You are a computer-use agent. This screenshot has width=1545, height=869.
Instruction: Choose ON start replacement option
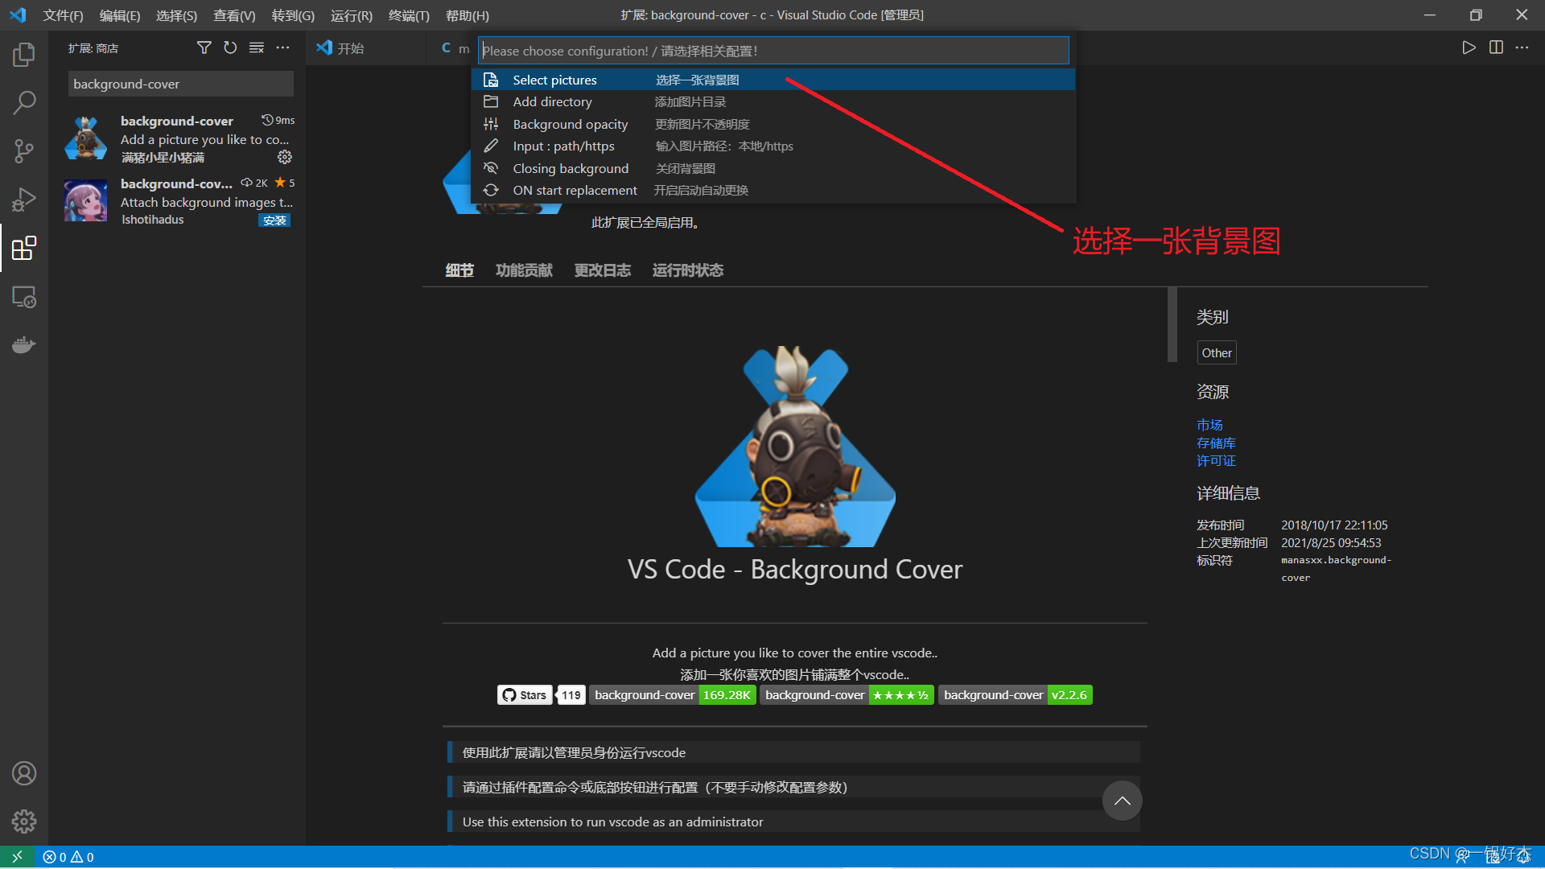(x=773, y=191)
